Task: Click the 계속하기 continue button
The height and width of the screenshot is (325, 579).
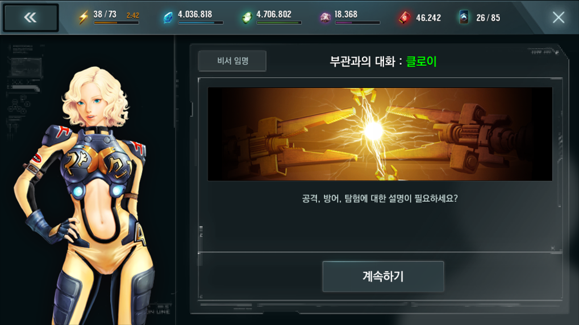Action: pos(383,276)
